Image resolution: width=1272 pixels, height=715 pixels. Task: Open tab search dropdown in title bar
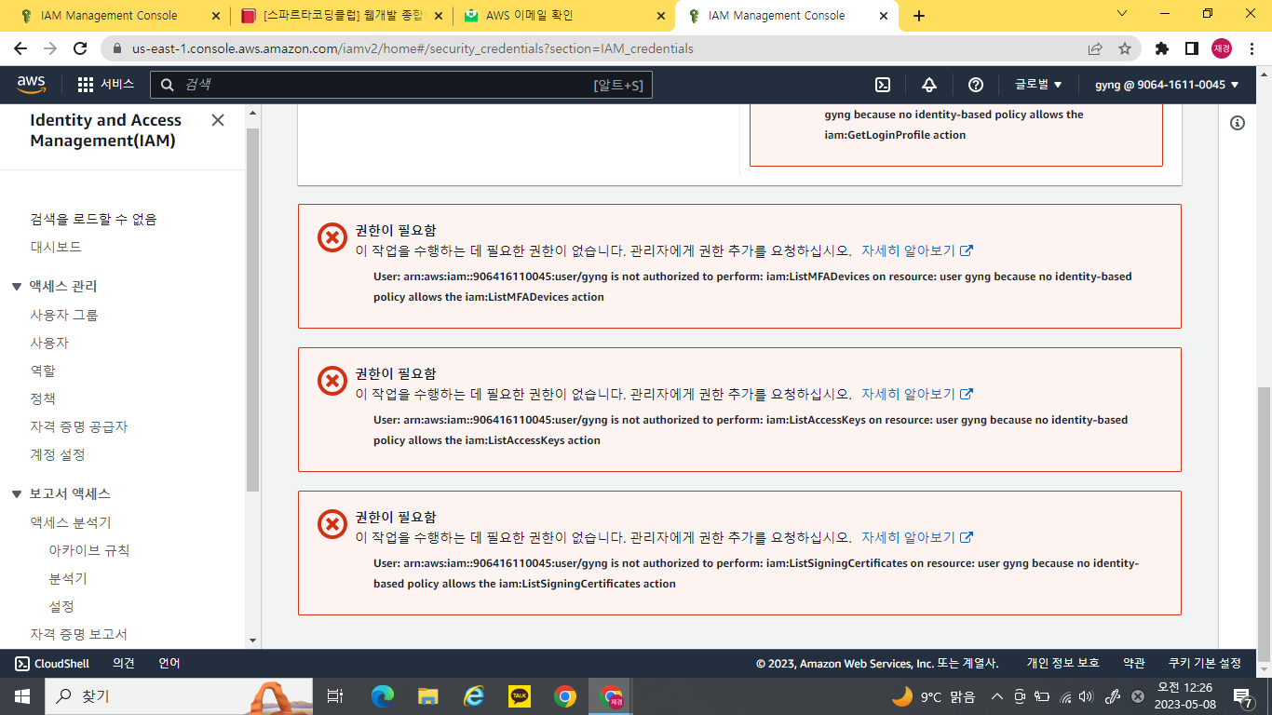coord(1122,14)
